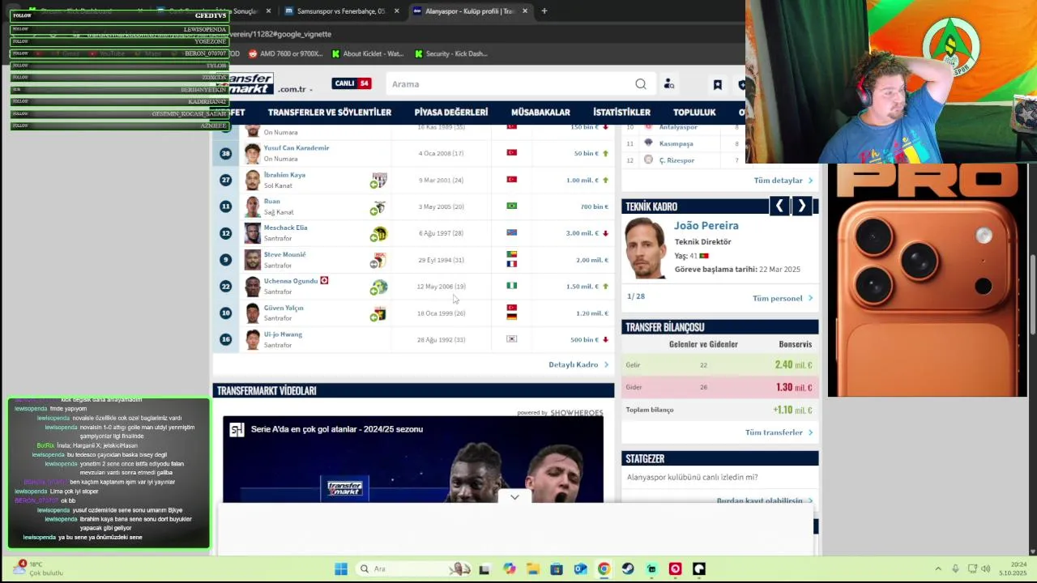Close the Alanyaspor Kulüp profili tab
1037x583 pixels.
(525, 11)
